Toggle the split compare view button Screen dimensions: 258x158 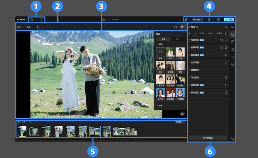click(182, 114)
